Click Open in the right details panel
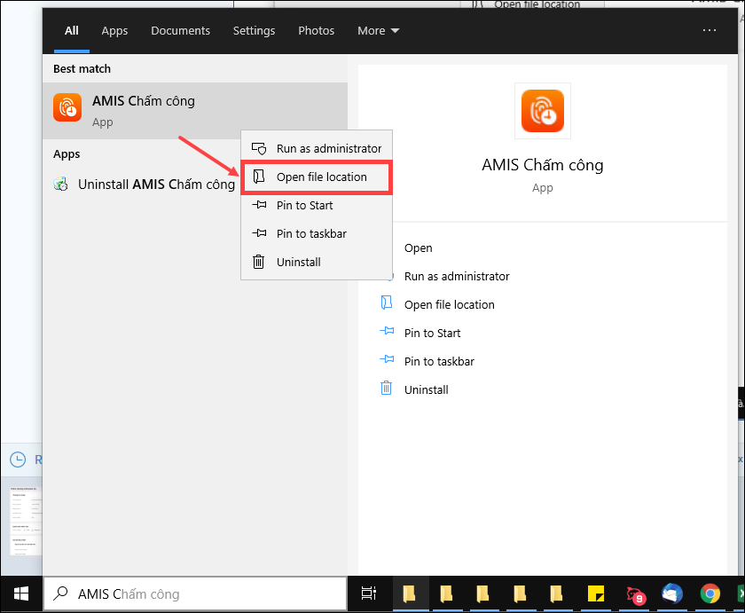The height and width of the screenshot is (613, 745). coord(418,248)
